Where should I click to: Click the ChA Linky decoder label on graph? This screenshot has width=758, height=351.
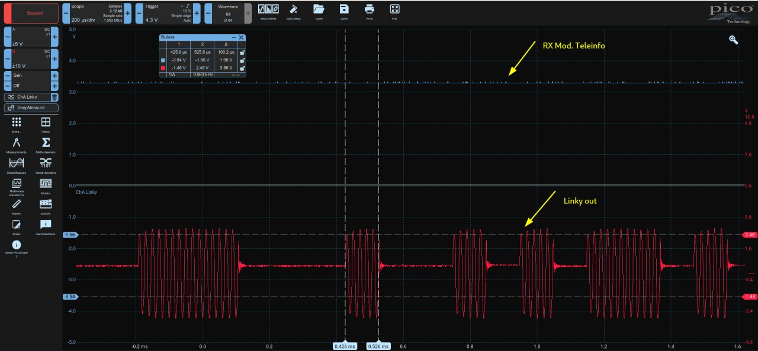click(x=86, y=192)
